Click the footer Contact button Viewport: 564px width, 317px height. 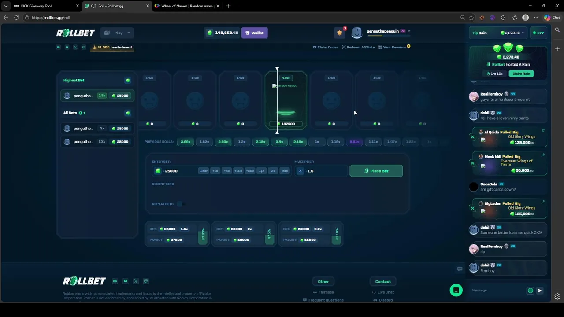click(x=383, y=281)
